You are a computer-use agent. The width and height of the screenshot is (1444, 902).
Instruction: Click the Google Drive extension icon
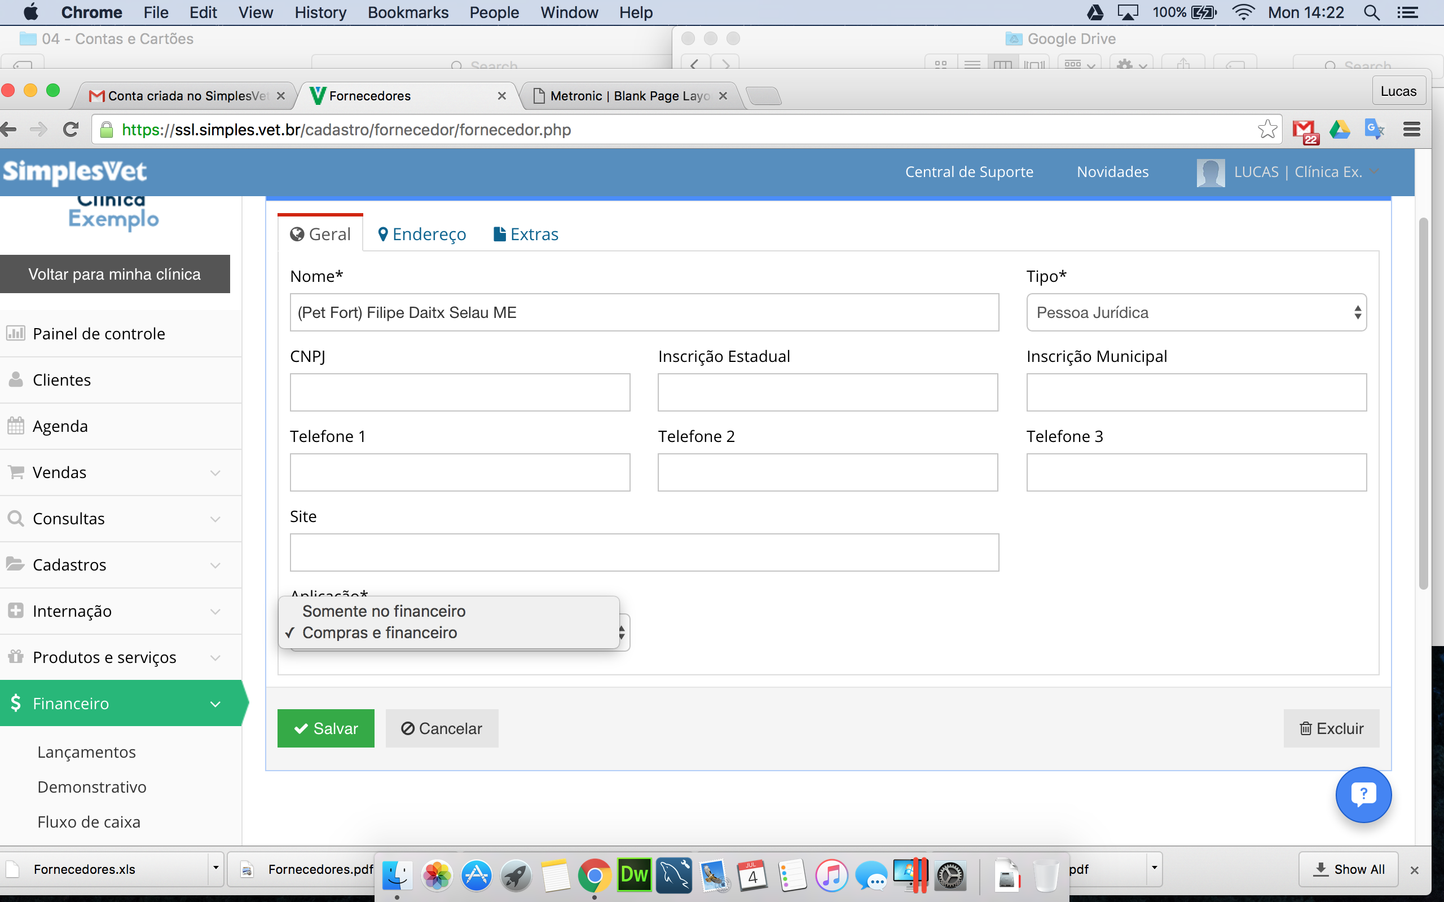coord(1339,130)
